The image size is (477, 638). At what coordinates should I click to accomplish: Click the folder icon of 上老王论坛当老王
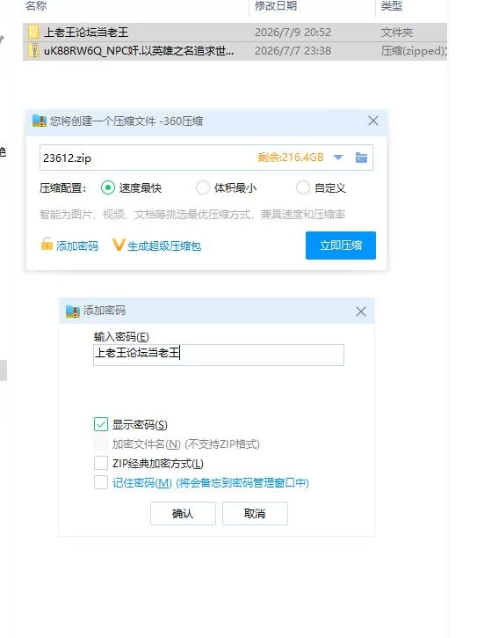click(x=33, y=32)
